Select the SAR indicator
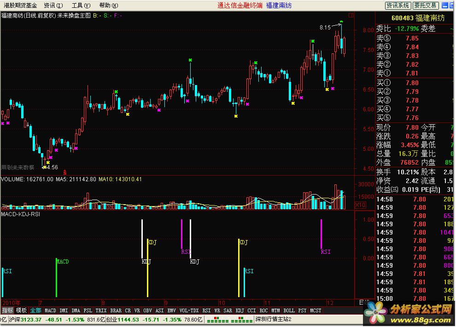The image size is (456, 327). [x=228, y=310]
